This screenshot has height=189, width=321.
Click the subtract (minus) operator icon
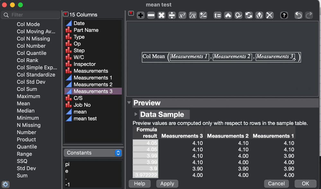click(x=151, y=15)
